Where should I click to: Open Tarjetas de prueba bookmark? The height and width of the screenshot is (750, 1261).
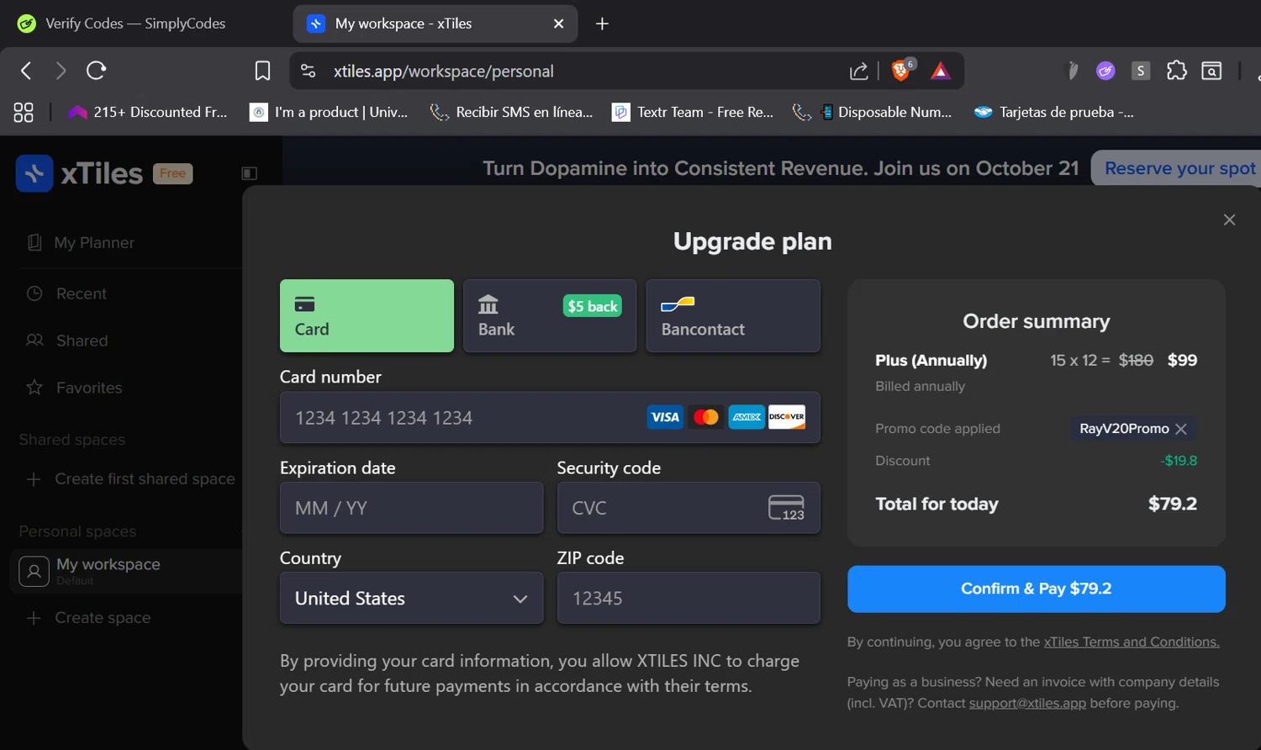pyautogui.click(x=1054, y=112)
